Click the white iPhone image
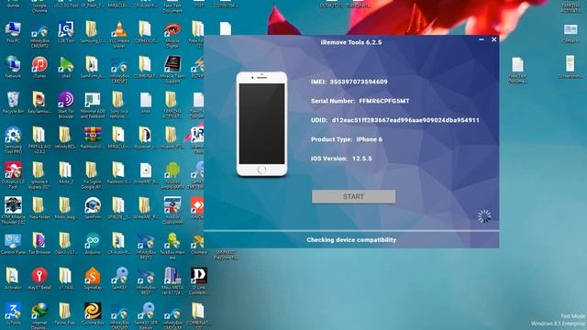This screenshot has width=587, height=330. coord(261,124)
